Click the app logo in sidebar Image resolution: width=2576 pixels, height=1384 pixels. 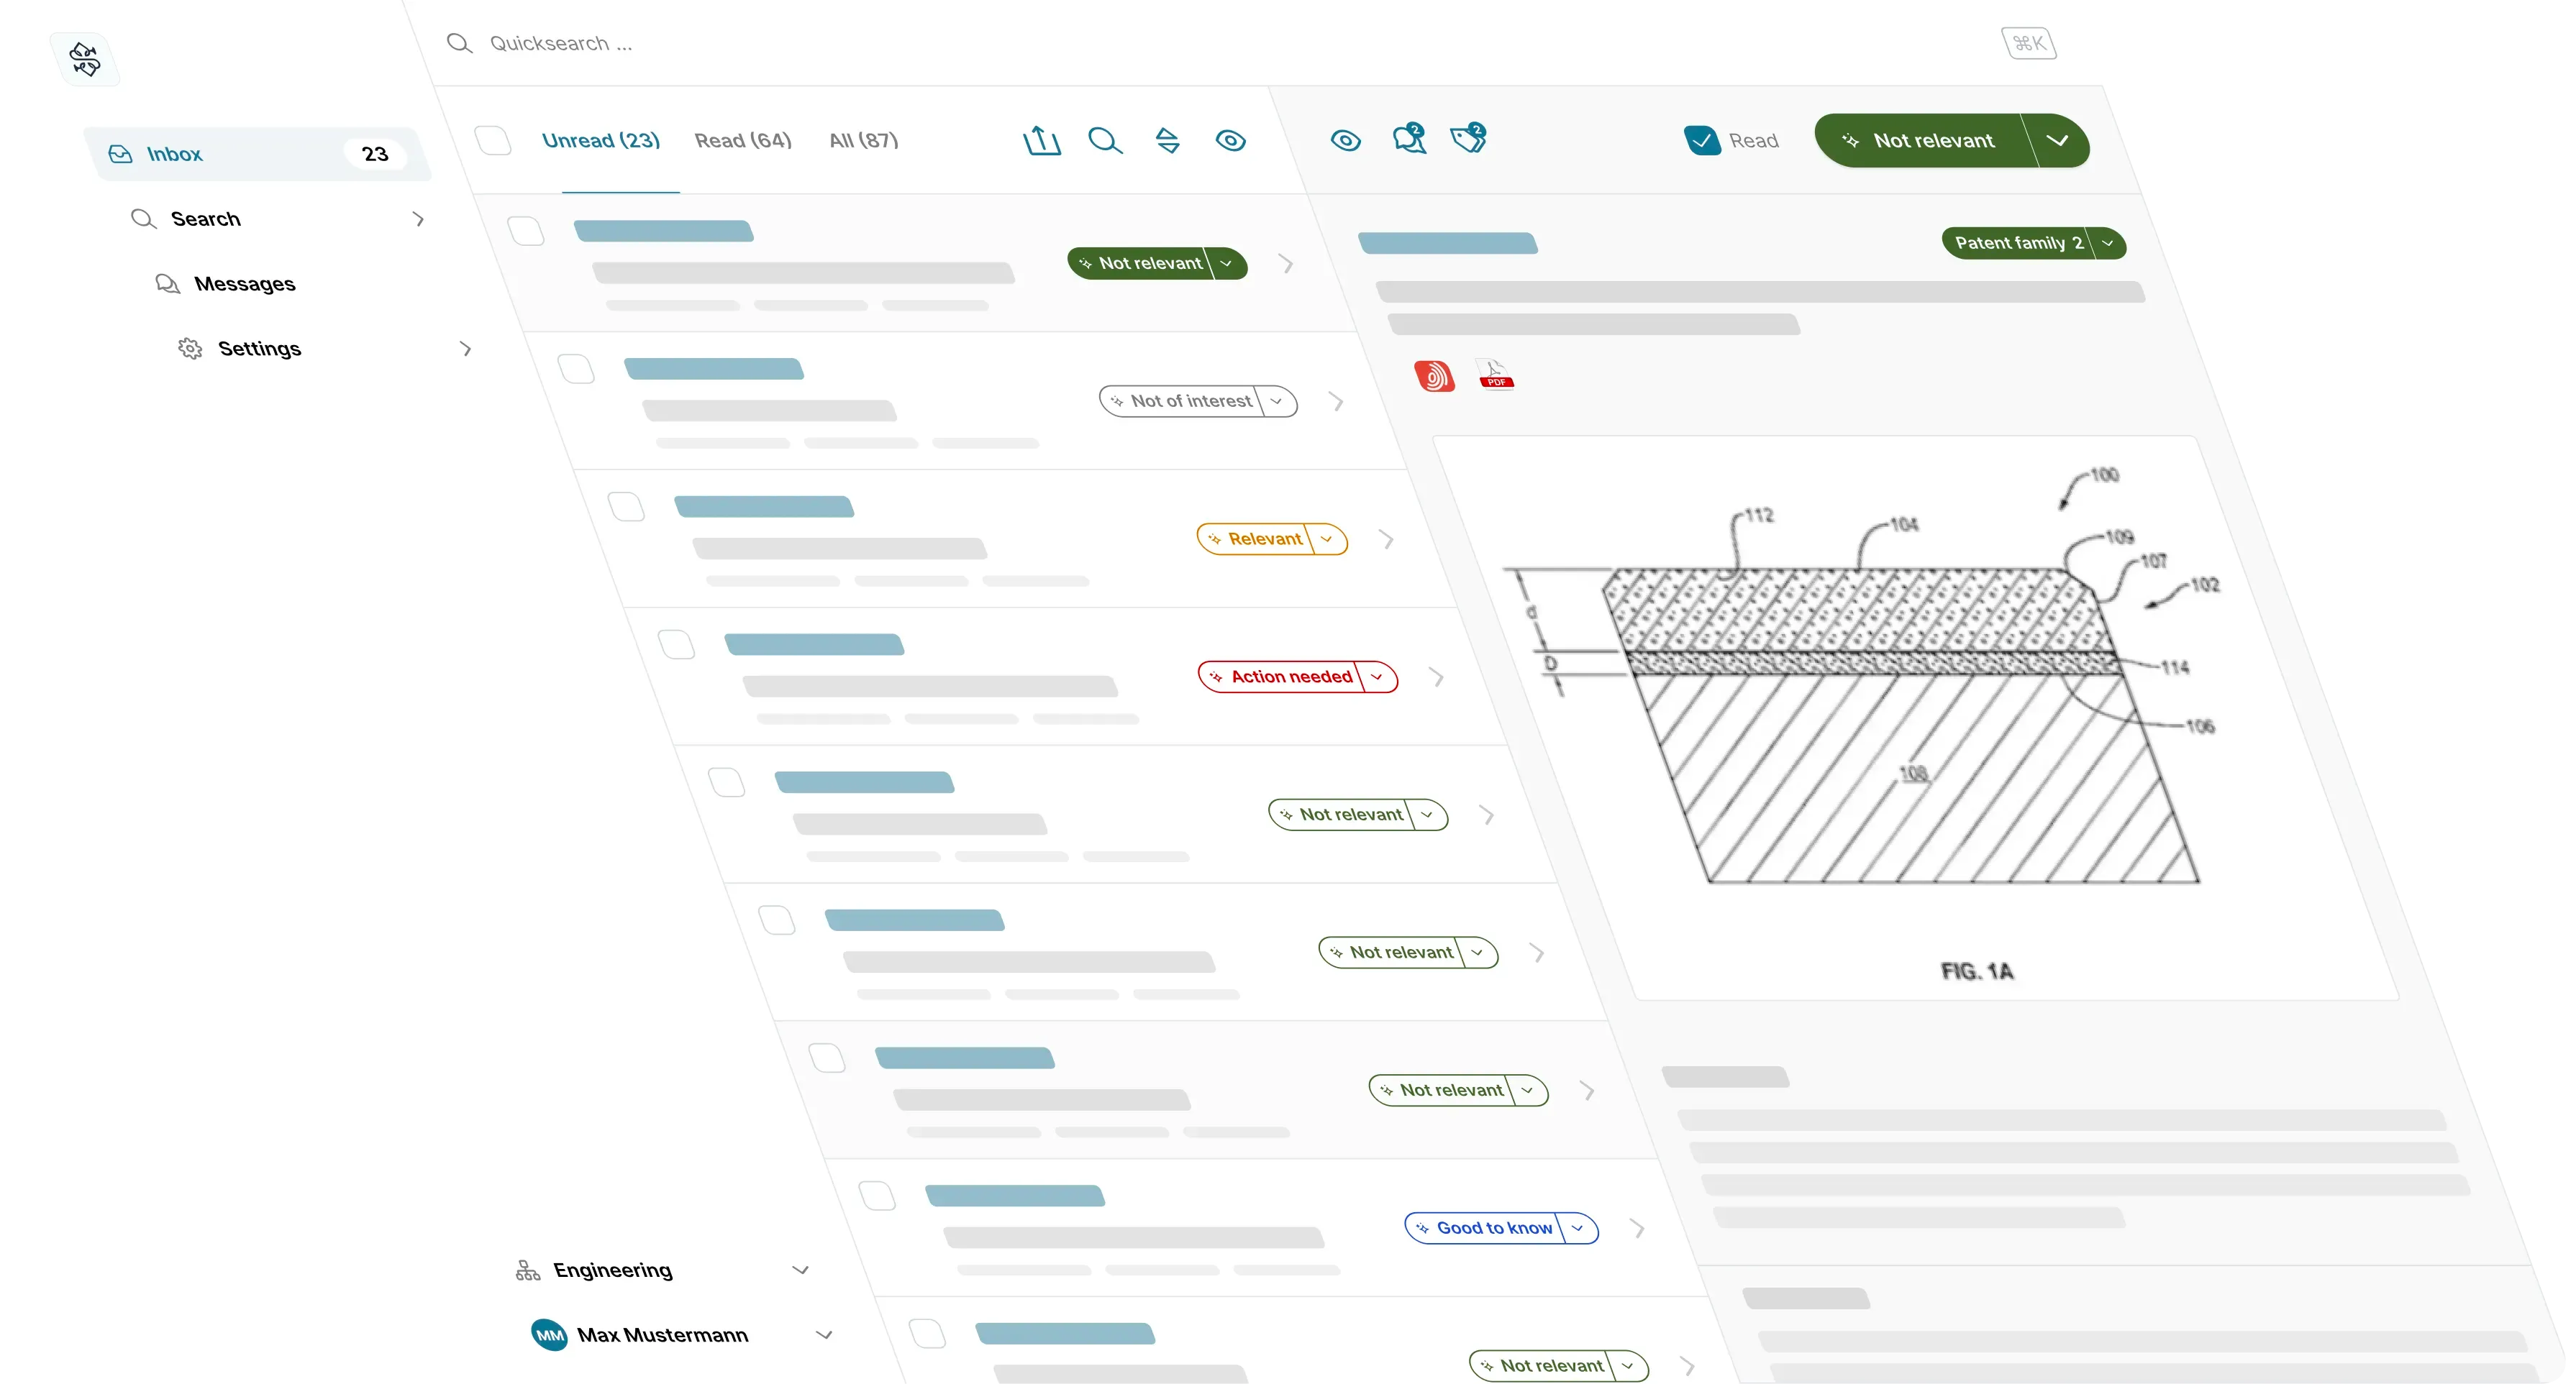coord(85,59)
